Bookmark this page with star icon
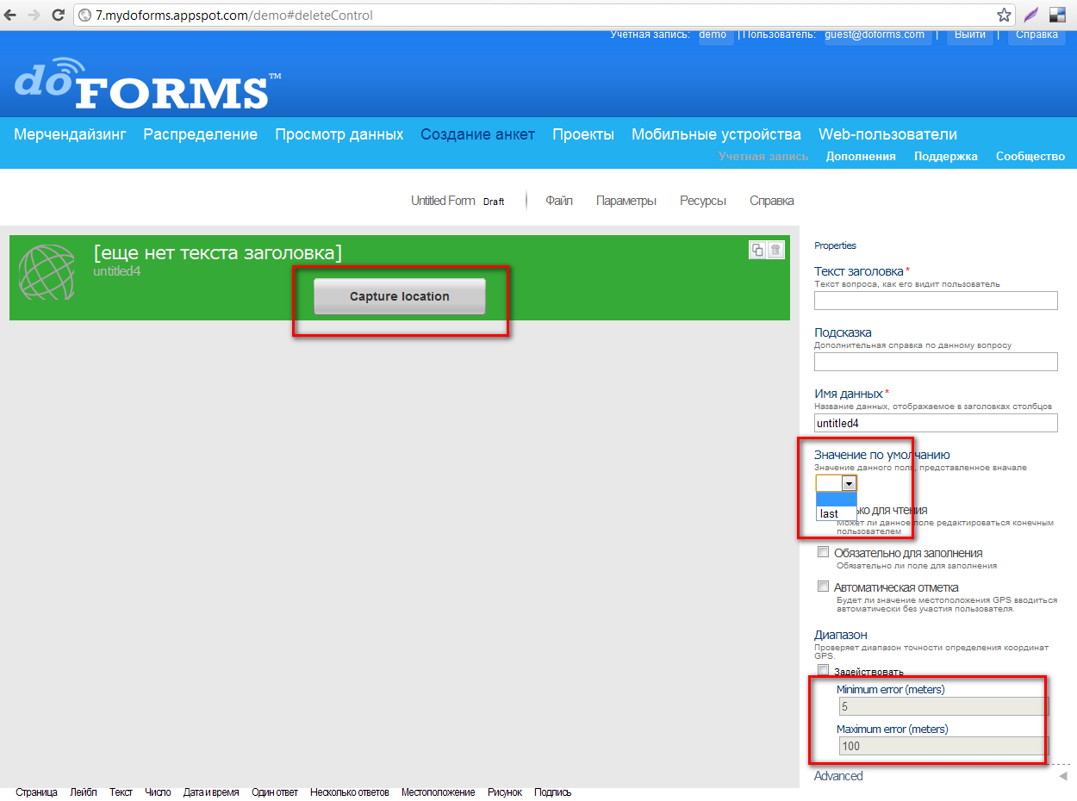This screenshot has width=1077, height=801. point(1004,15)
